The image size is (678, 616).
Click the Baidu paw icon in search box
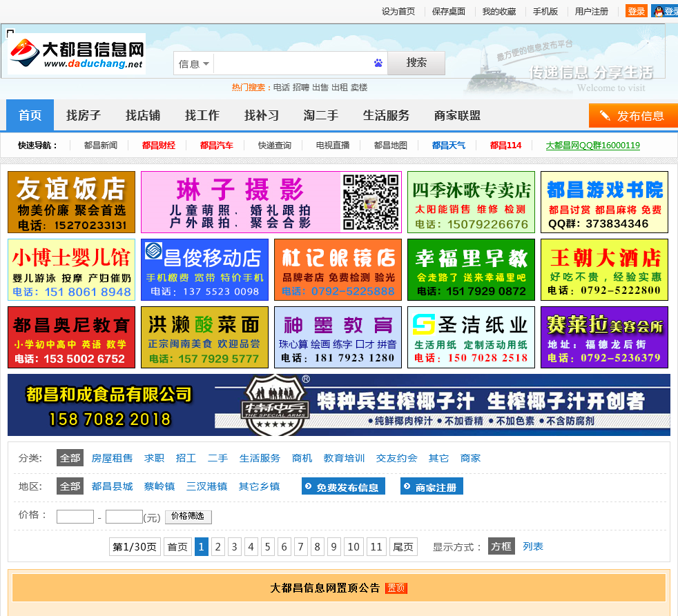click(378, 63)
